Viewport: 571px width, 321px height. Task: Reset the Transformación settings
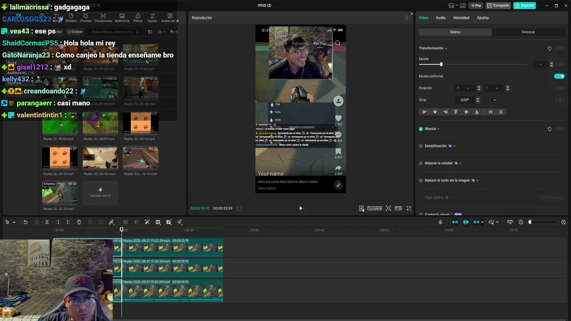pos(550,48)
